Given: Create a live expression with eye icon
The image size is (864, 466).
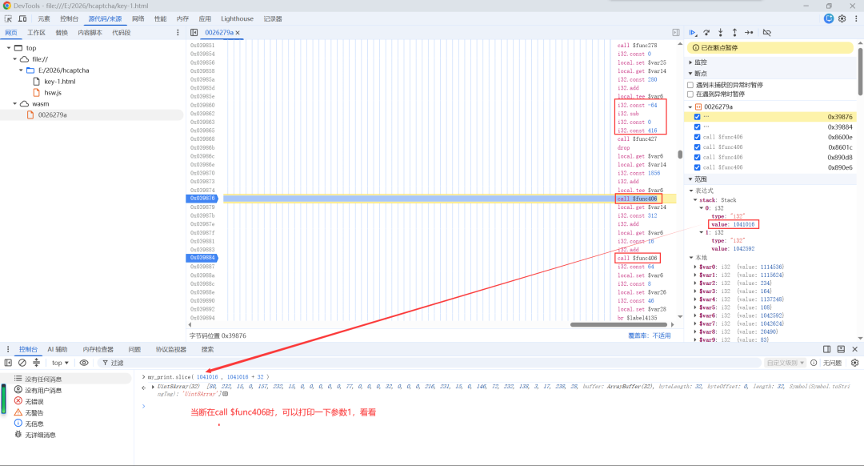Looking at the screenshot, I should [x=84, y=363].
